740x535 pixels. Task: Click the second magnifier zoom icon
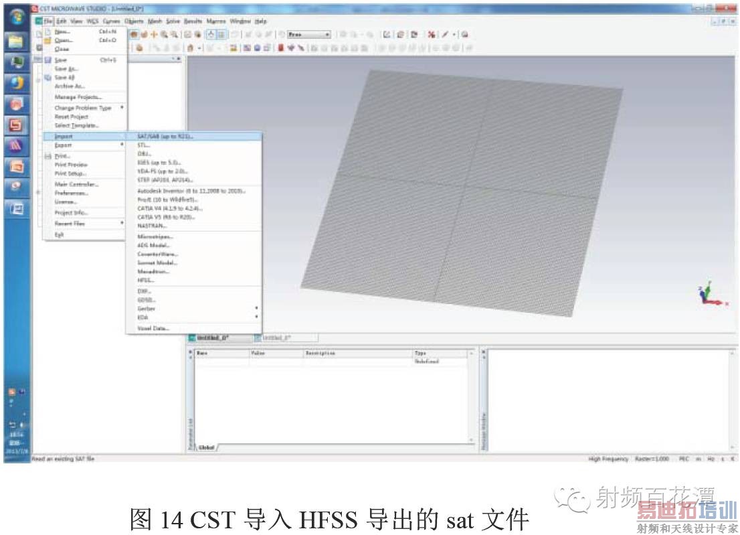tap(174, 34)
